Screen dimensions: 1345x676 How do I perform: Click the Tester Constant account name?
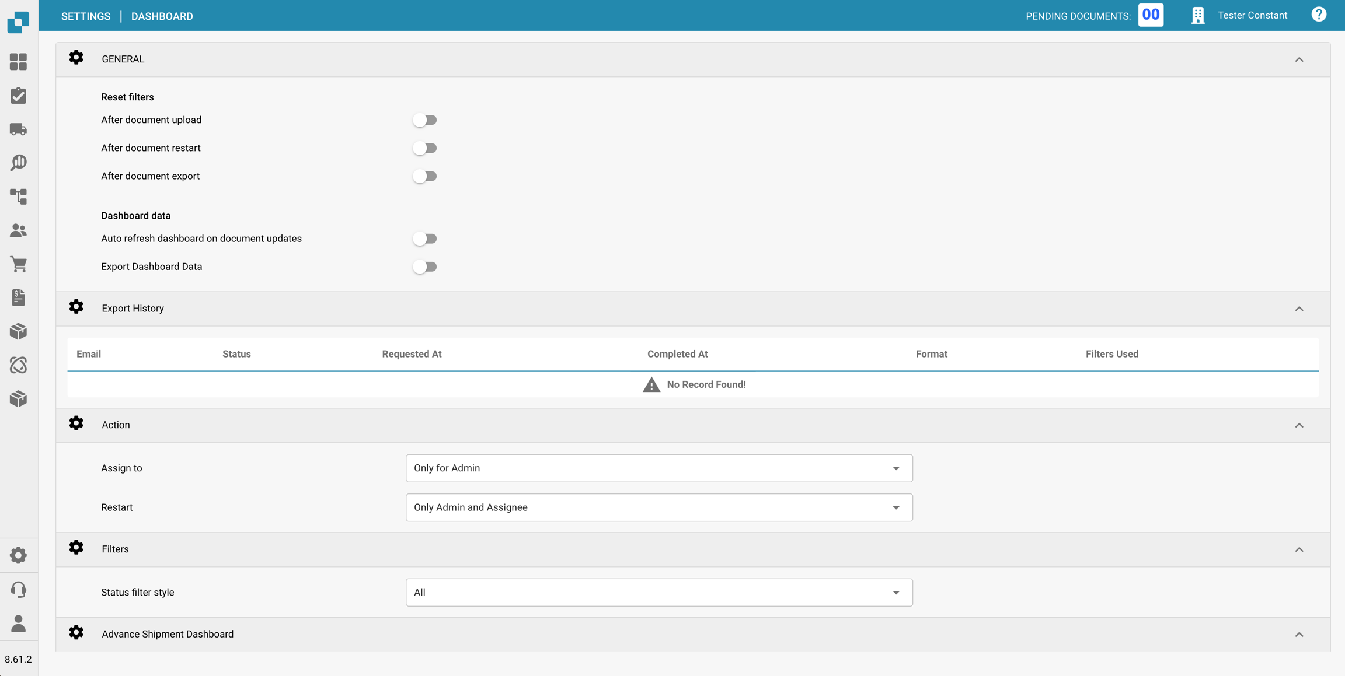pyautogui.click(x=1252, y=16)
